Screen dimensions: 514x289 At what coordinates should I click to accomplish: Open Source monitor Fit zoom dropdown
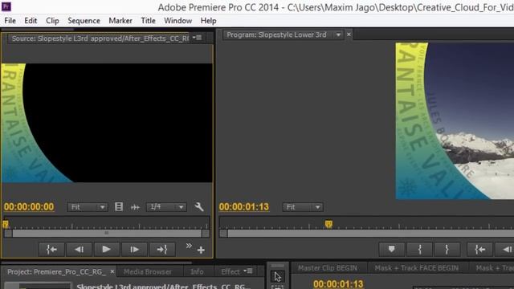pos(88,207)
